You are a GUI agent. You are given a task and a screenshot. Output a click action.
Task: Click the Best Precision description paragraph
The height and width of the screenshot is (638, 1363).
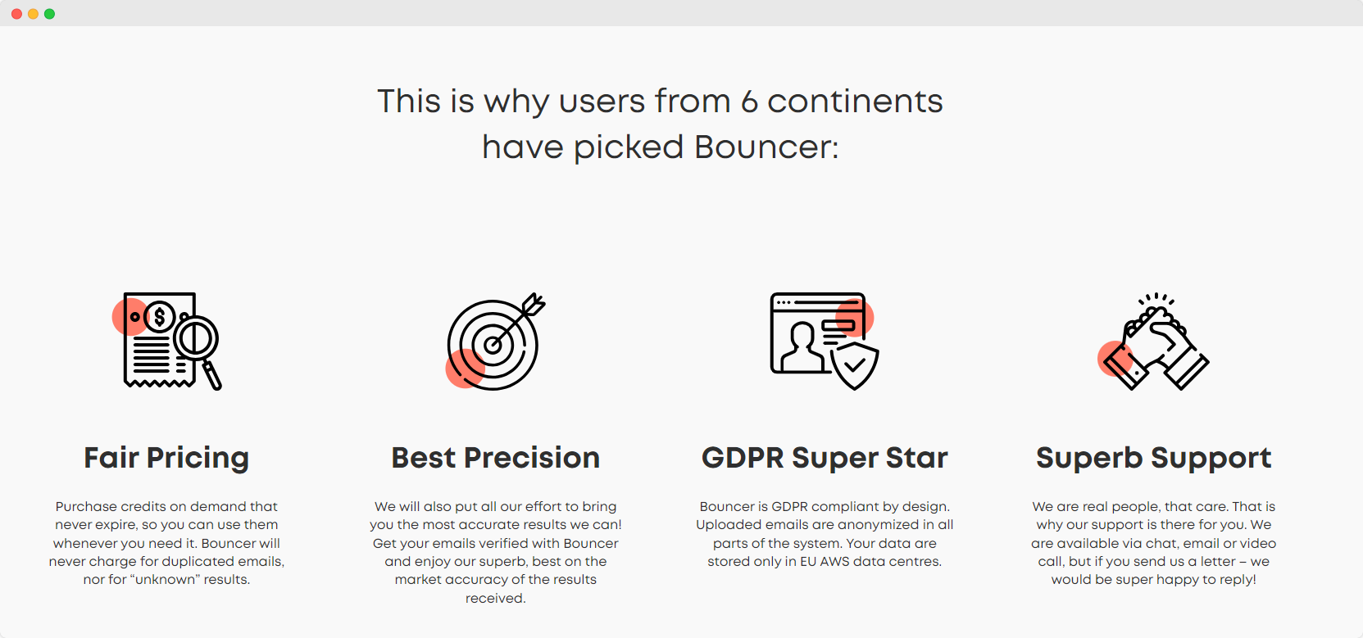(495, 552)
